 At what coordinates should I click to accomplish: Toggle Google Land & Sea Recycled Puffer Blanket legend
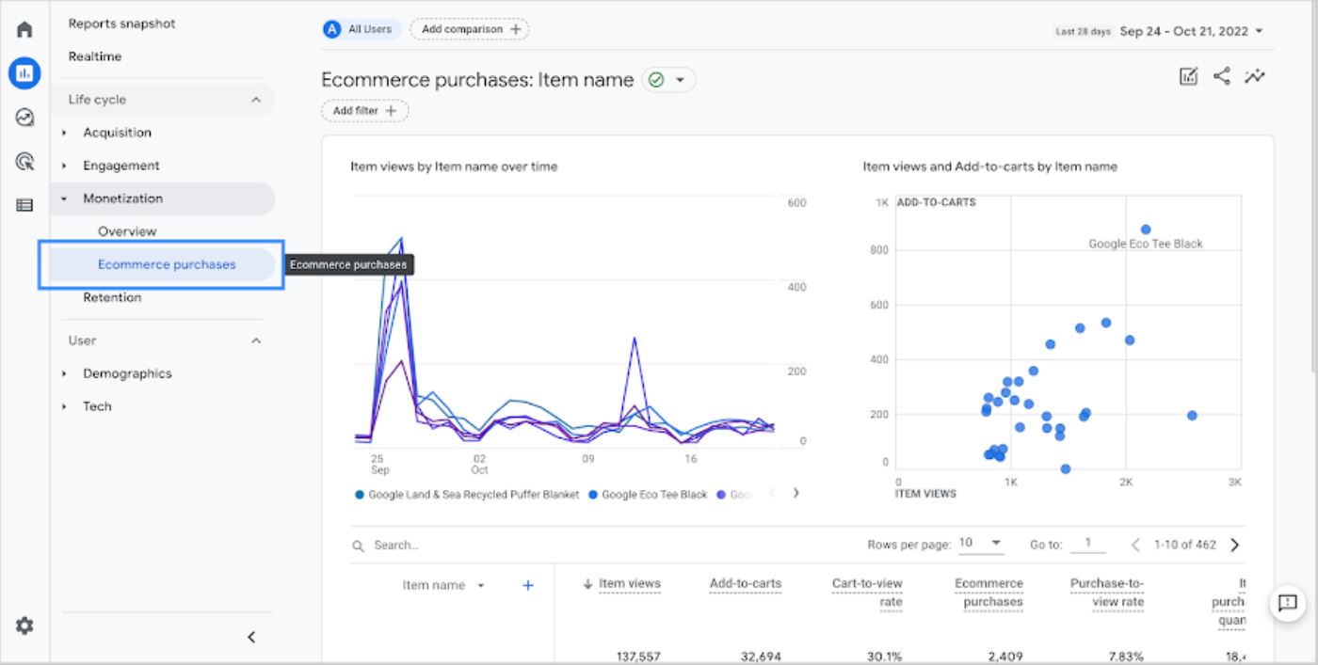[x=468, y=495]
